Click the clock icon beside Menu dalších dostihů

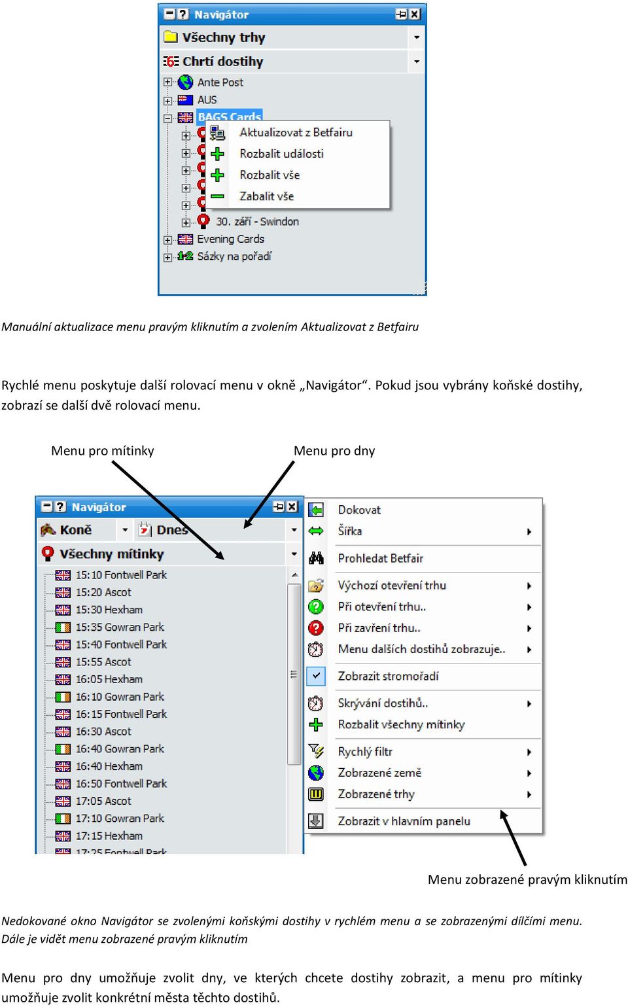[x=316, y=649]
